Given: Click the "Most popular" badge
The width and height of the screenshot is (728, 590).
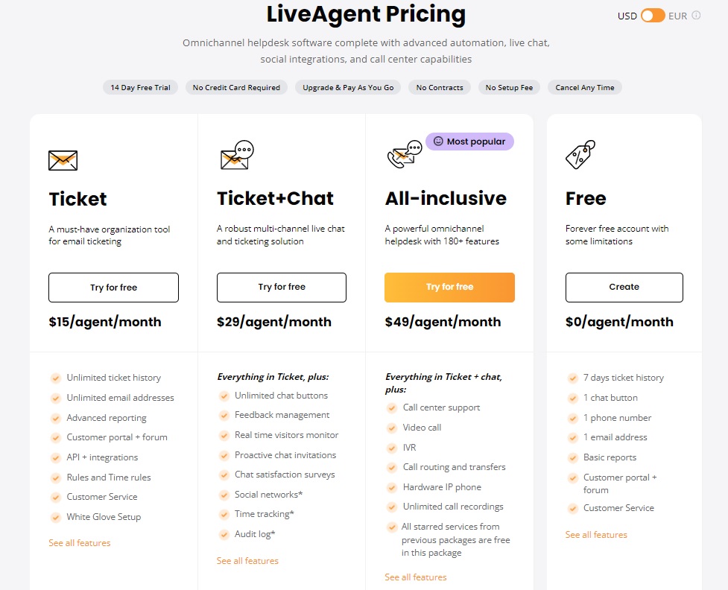Looking at the screenshot, I should (x=469, y=141).
